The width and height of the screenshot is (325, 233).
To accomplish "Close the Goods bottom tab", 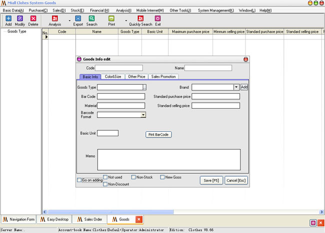I will [139, 220].
